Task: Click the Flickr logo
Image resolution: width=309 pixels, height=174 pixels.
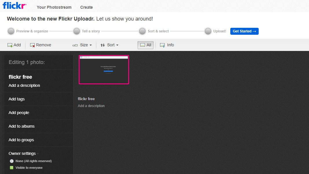Action: (x=14, y=6)
